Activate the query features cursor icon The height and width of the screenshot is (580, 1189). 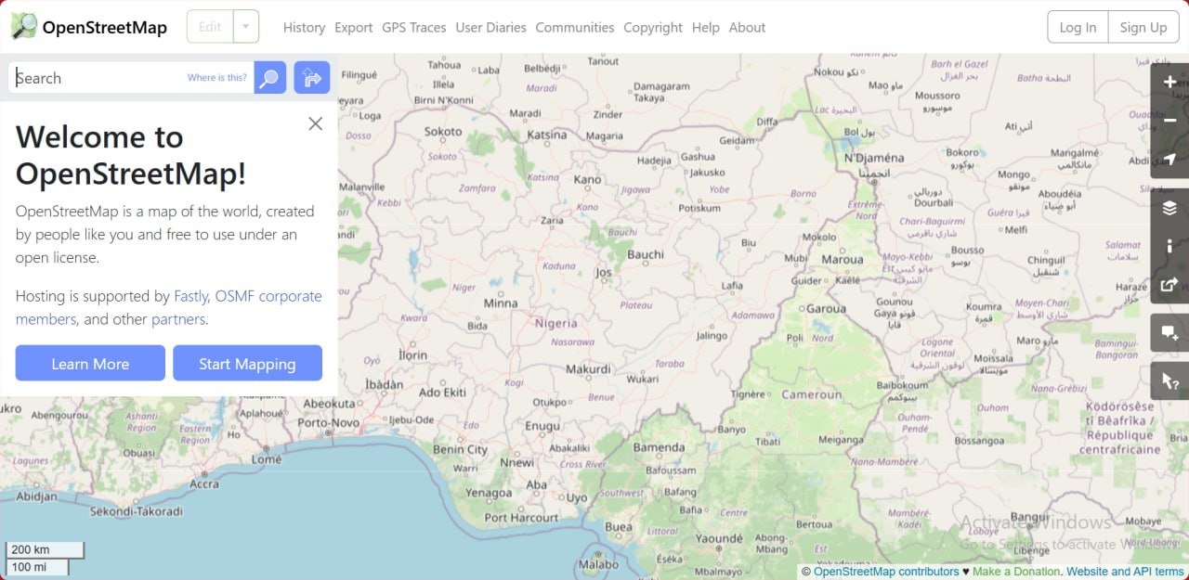coord(1169,381)
